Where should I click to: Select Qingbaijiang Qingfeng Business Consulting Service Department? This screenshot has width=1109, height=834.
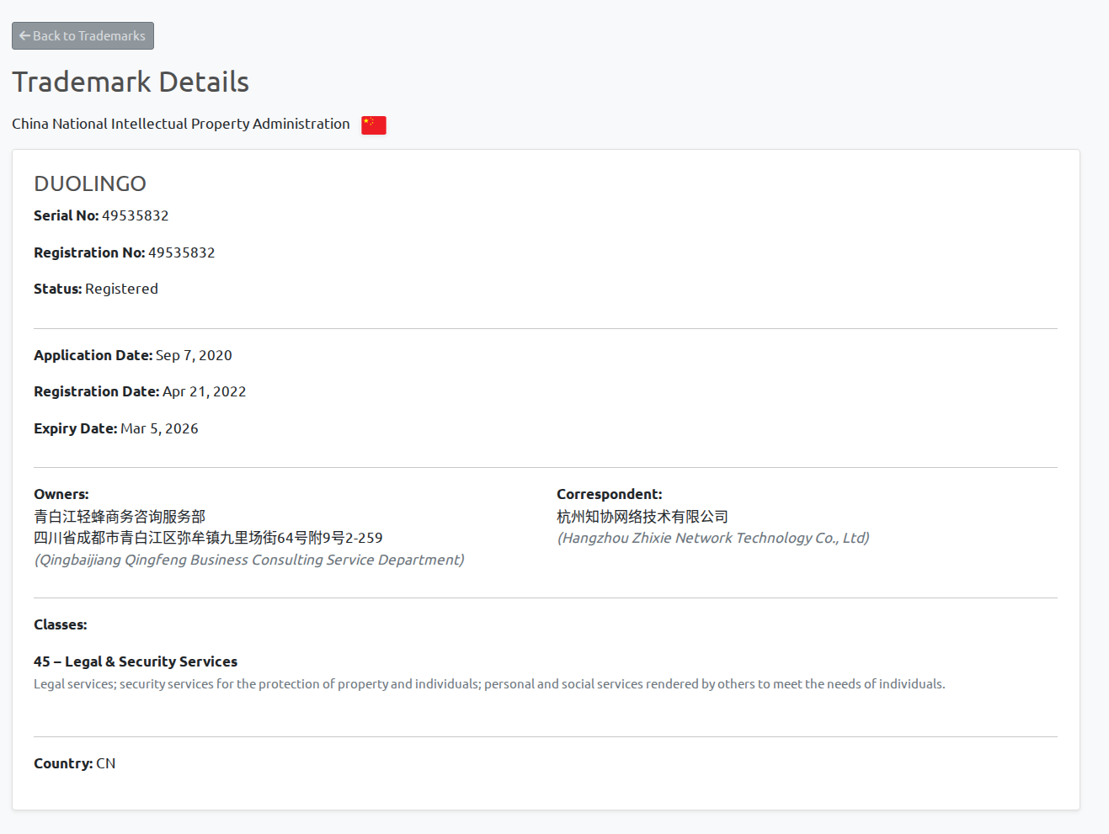click(x=248, y=559)
